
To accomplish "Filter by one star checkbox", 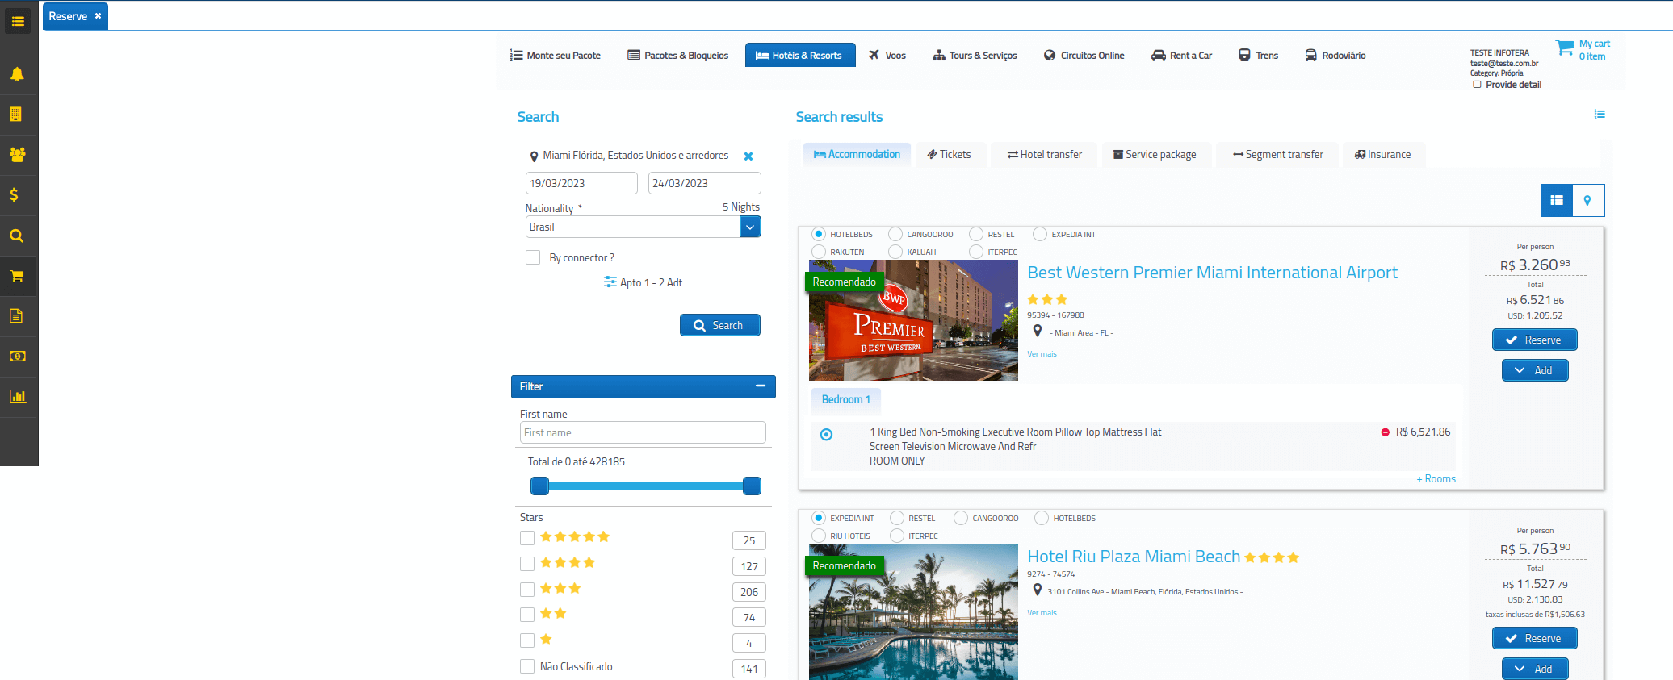I will tap(527, 640).
